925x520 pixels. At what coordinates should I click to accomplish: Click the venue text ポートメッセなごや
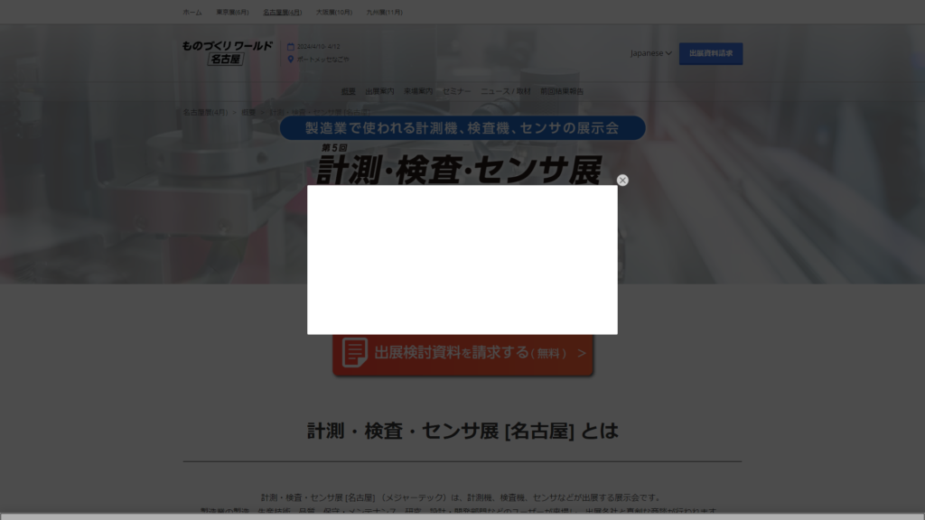click(322, 60)
